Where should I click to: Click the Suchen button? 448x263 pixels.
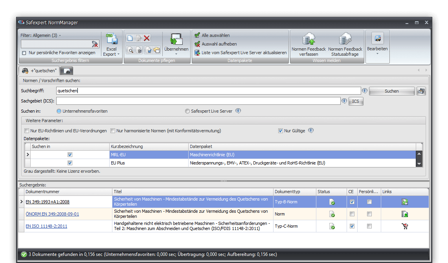pyautogui.click(x=392, y=91)
